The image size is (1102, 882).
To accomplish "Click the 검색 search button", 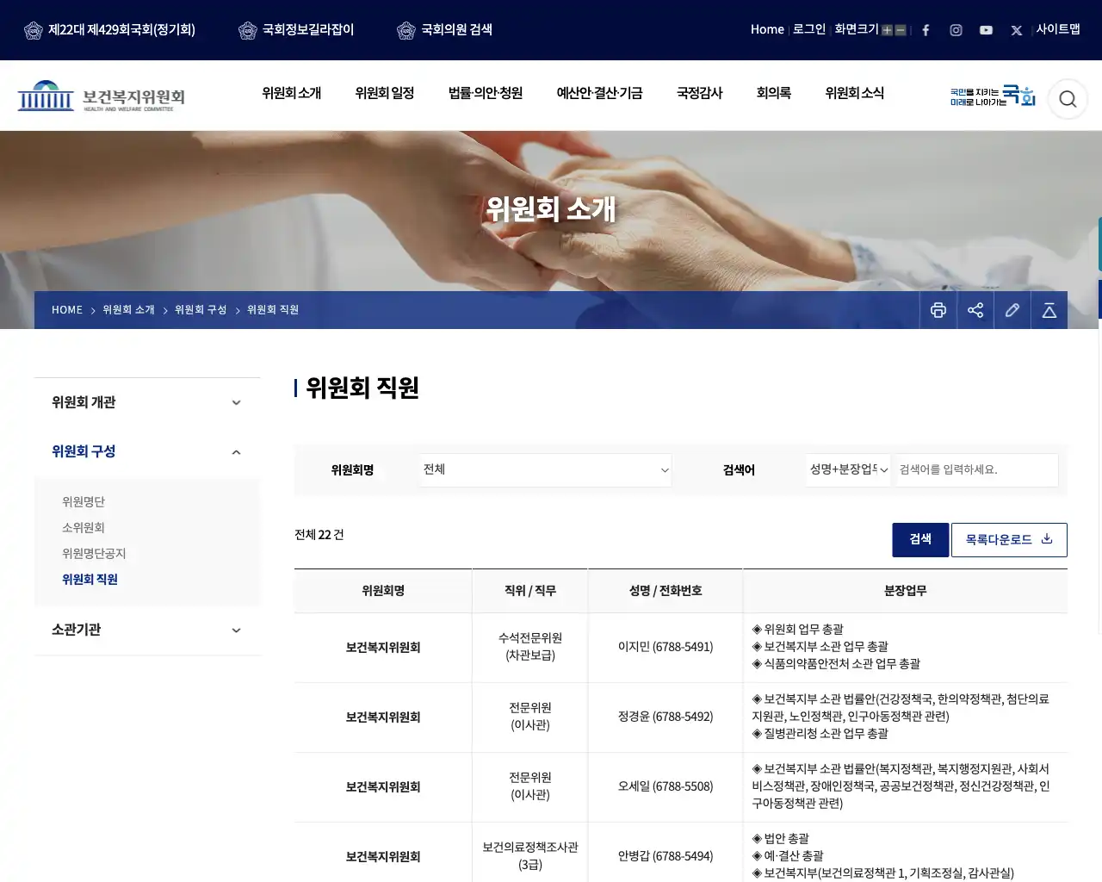I will point(920,540).
